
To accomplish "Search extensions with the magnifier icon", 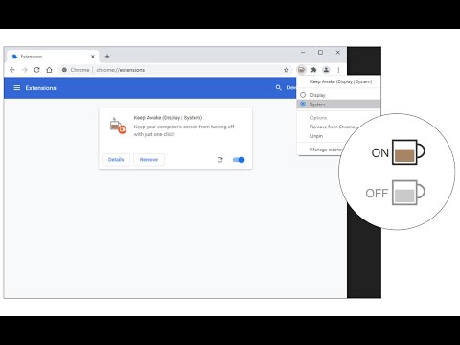I will pyautogui.click(x=278, y=87).
